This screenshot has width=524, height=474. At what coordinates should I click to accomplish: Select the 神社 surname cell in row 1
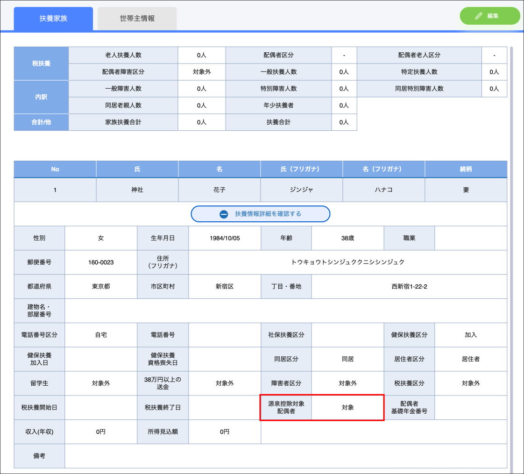137,190
